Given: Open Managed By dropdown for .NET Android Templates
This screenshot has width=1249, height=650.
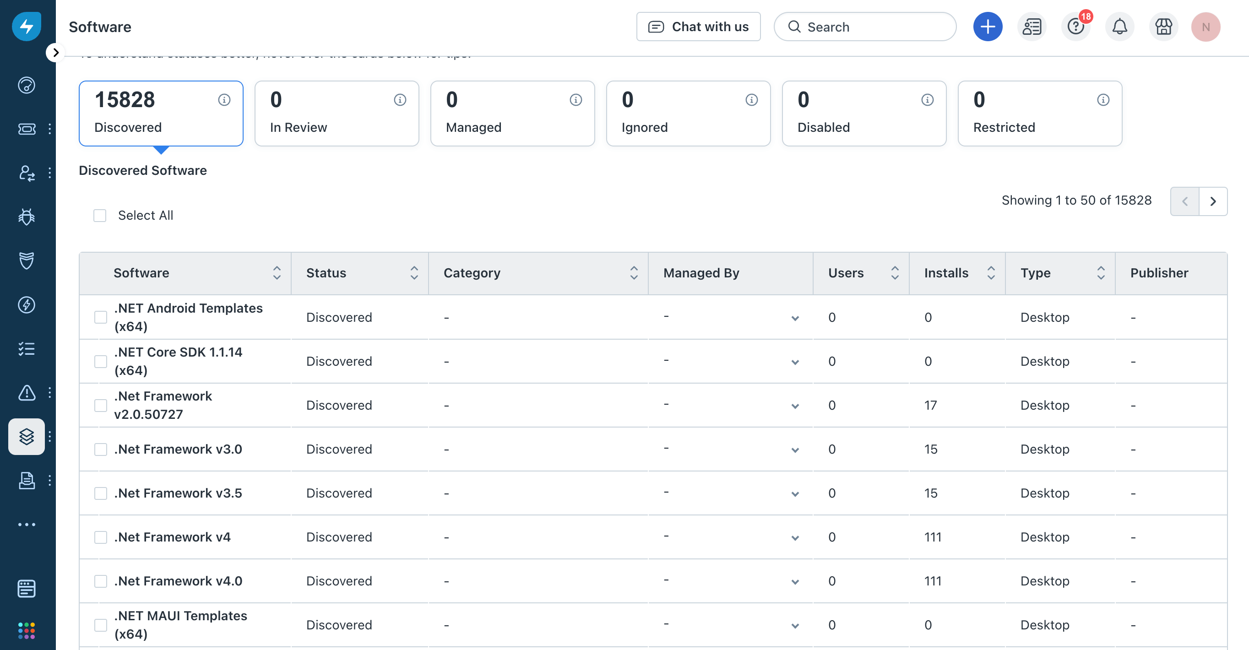Looking at the screenshot, I should coord(795,318).
